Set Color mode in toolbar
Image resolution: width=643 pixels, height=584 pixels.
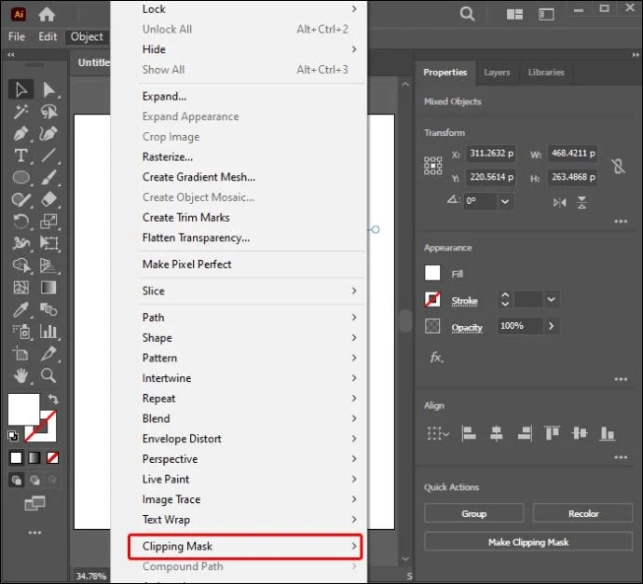16,457
